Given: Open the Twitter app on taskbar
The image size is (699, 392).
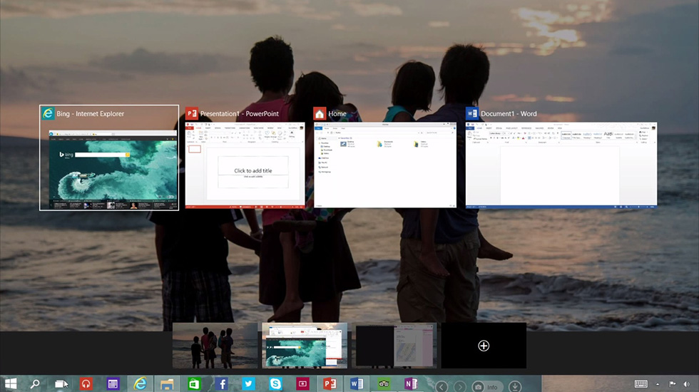Looking at the screenshot, I should click(x=248, y=383).
